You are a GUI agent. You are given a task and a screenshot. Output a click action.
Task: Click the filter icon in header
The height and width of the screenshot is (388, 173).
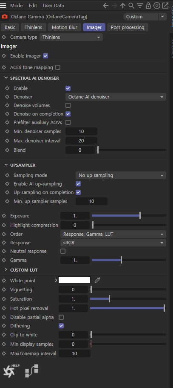140,6
